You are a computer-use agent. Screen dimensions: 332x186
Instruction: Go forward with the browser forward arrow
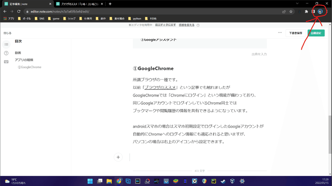[x=12, y=12]
